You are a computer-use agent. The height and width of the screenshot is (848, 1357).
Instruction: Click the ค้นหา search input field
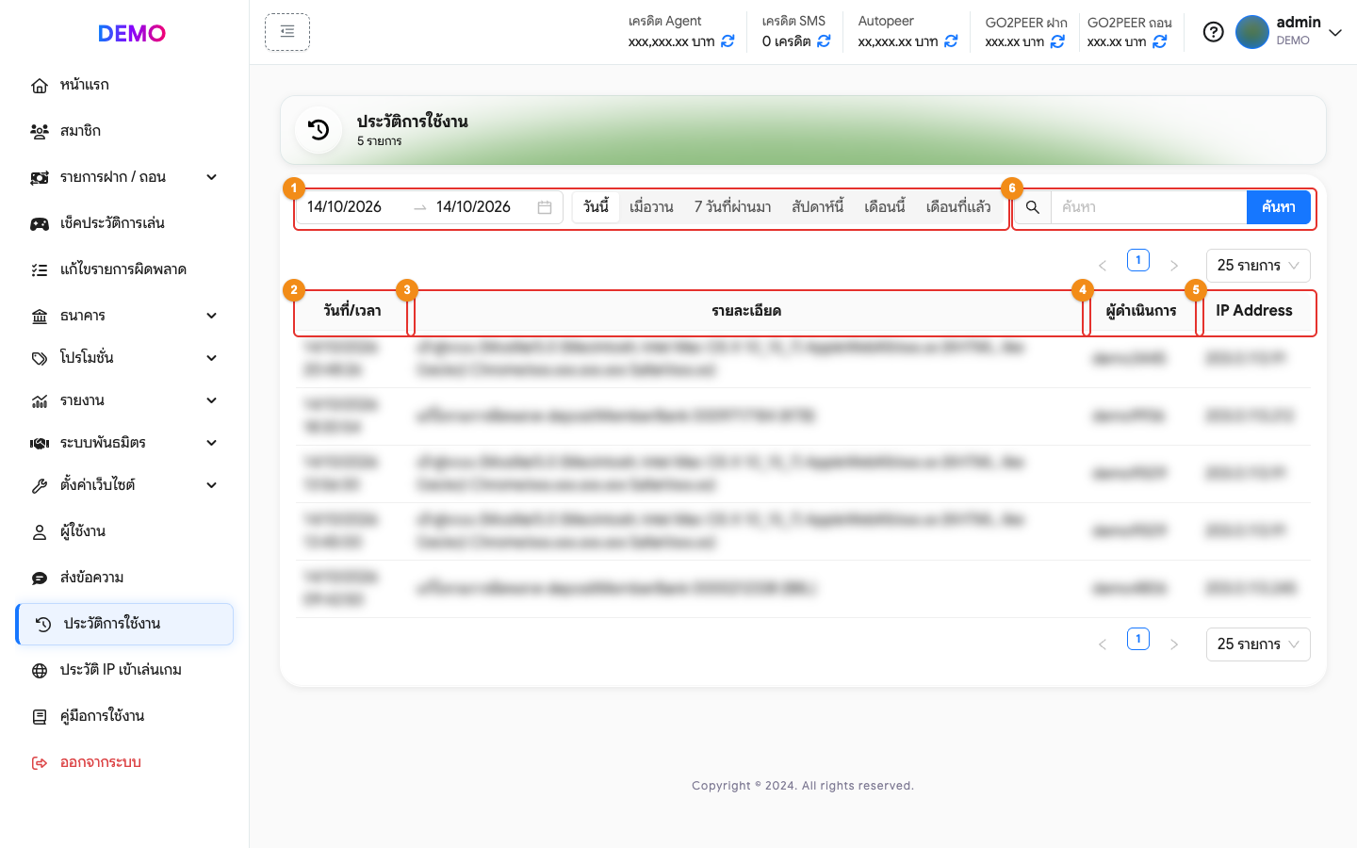(1149, 207)
